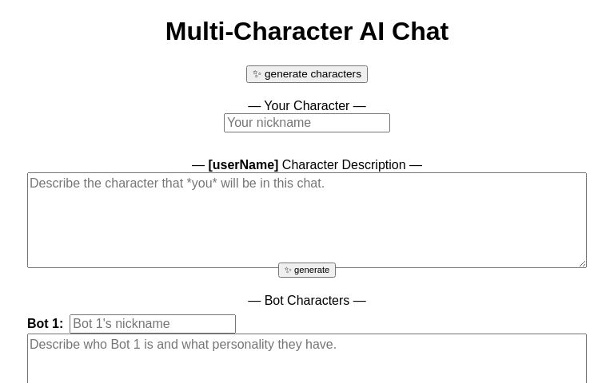This screenshot has width=614, height=383.
Task: Click the "Describe the character that *you*" placeholder
Action: coord(177,184)
